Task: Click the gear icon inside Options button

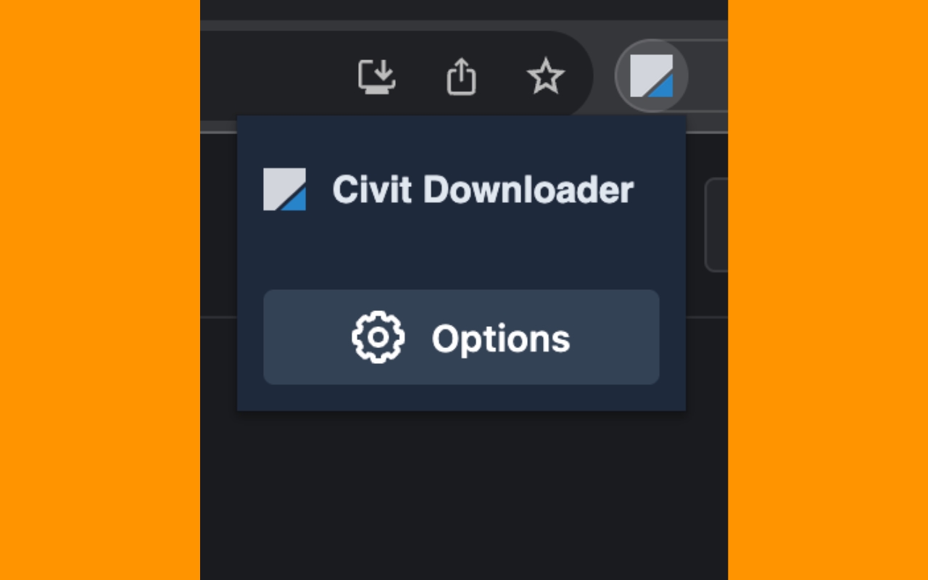Action: (x=378, y=337)
